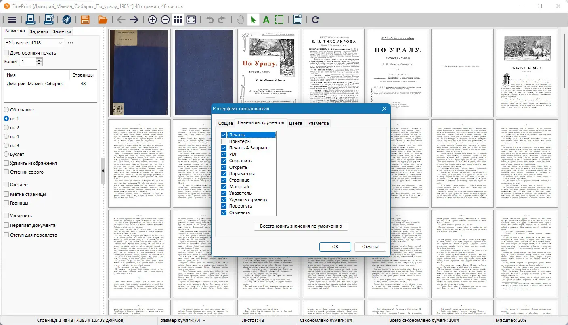This screenshot has height=325, width=568.
Task: Click the delete page toolbar icon
Action: (298, 19)
